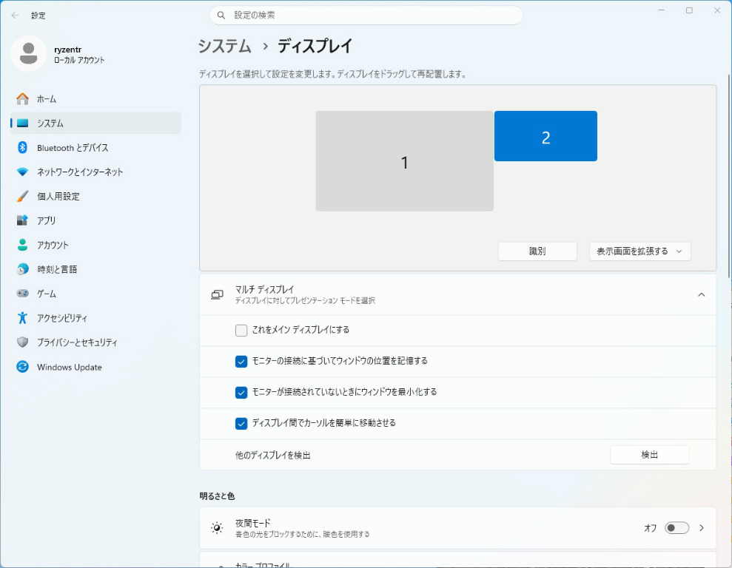Click the ryzentr user avatar
Screen dimensions: 732x568
[28, 54]
